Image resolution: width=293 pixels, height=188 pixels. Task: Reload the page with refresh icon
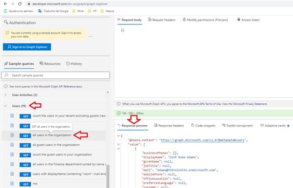click(x=20, y=4)
